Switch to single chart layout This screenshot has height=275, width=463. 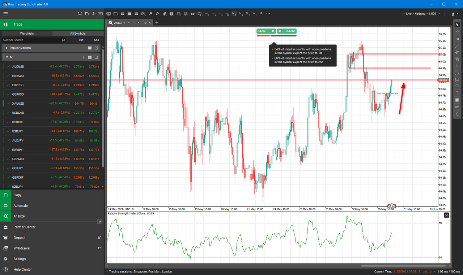(x=129, y=14)
